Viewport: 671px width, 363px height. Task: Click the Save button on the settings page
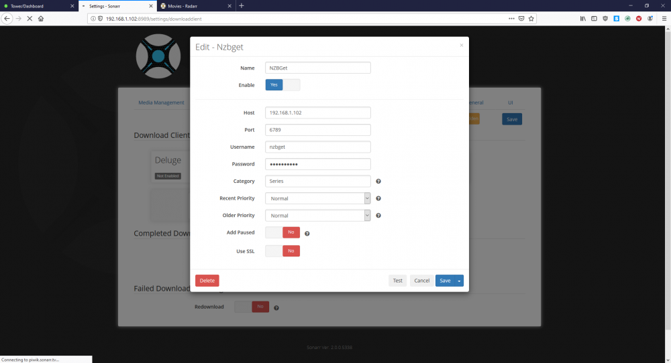pyautogui.click(x=512, y=119)
